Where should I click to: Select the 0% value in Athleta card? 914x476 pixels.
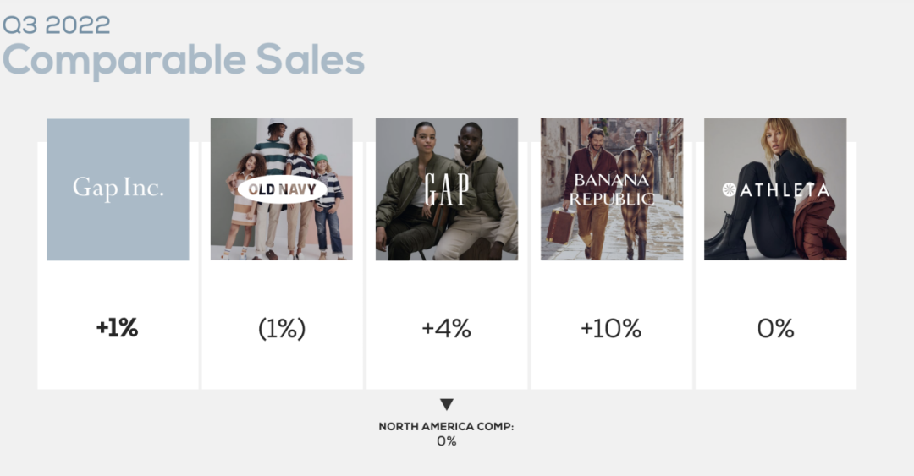[775, 328]
